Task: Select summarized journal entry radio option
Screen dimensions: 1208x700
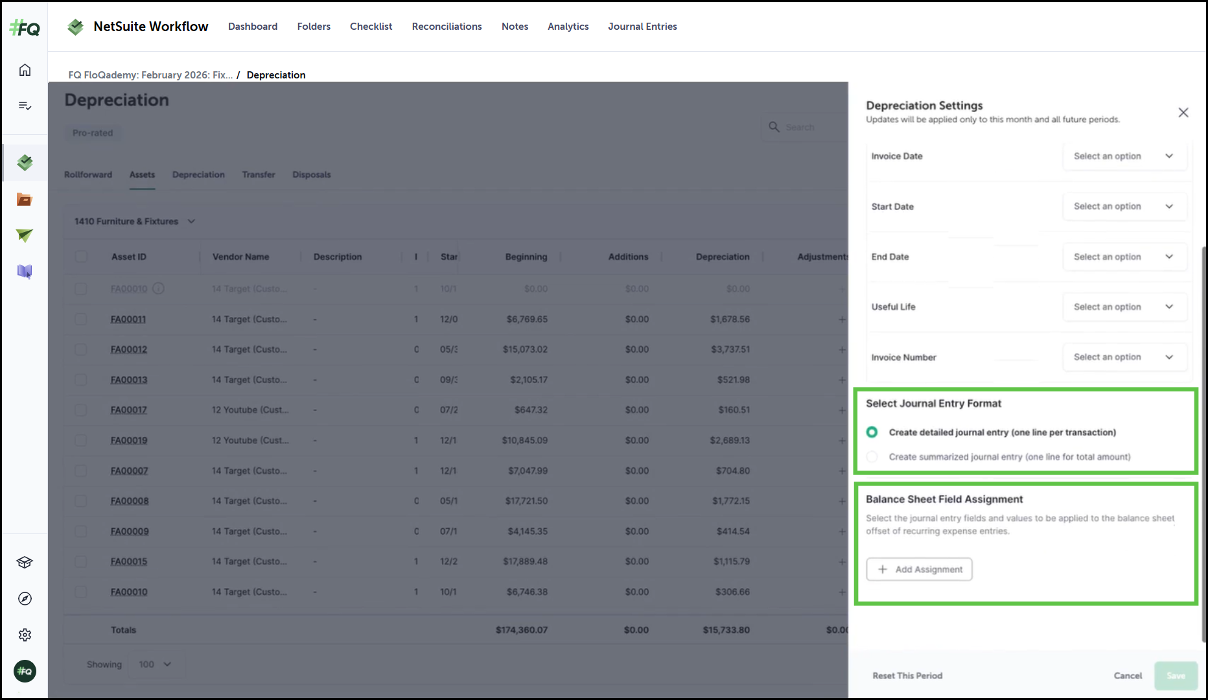Action: (x=872, y=457)
